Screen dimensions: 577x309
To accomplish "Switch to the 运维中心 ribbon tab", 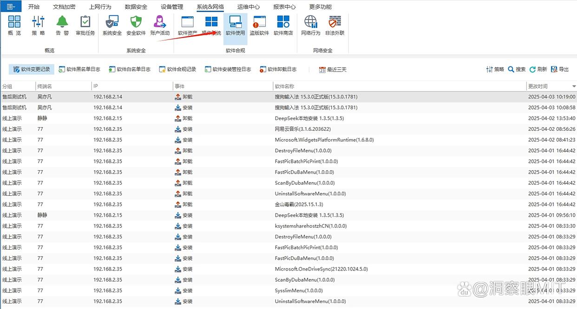I will tap(249, 7).
